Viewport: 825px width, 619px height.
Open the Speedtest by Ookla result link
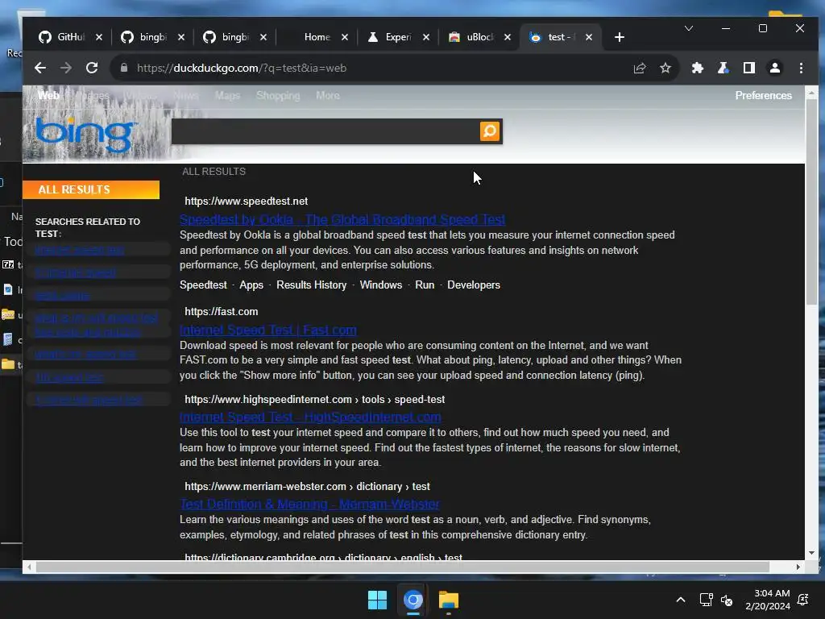[x=342, y=219]
